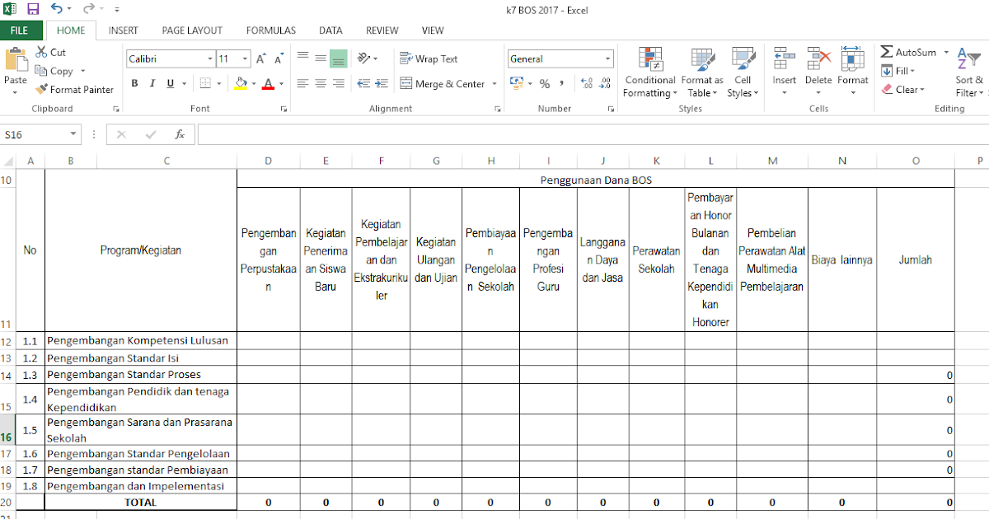Apply accounting number format
Screen dimensions: 989x519
coord(517,83)
